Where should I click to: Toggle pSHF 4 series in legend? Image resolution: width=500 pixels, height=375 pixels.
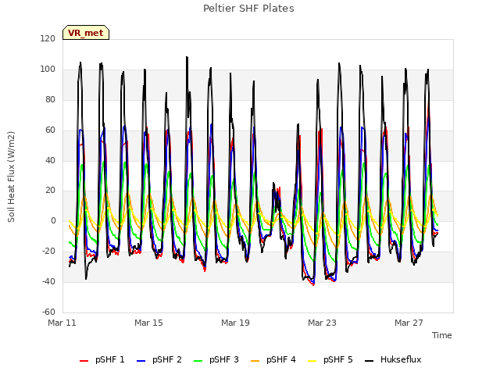coord(273,359)
